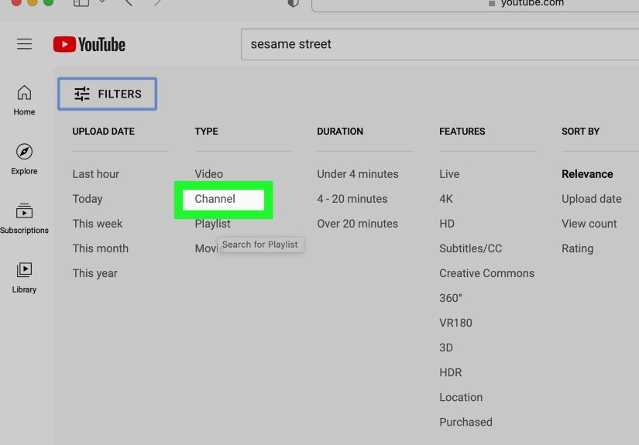The height and width of the screenshot is (445, 639).
Task: Select Playlist type filter
Action: (x=212, y=224)
